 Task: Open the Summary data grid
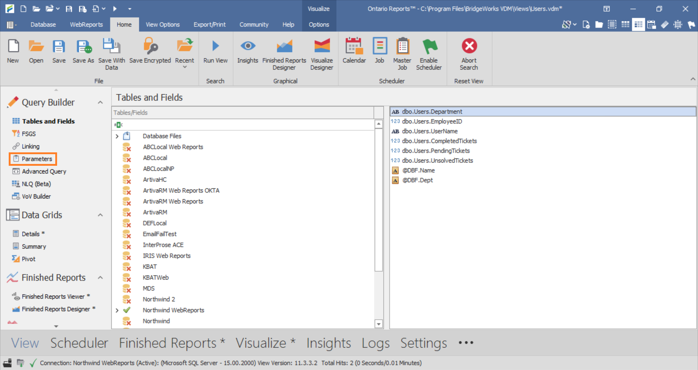point(34,247)
